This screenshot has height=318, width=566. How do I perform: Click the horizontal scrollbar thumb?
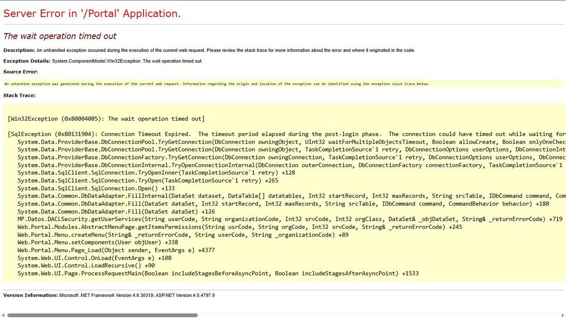click(102, 315)
